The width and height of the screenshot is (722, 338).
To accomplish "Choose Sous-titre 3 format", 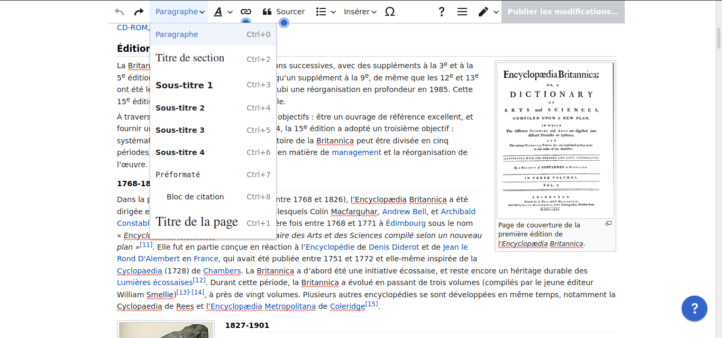I will click(x=213, y=130).
